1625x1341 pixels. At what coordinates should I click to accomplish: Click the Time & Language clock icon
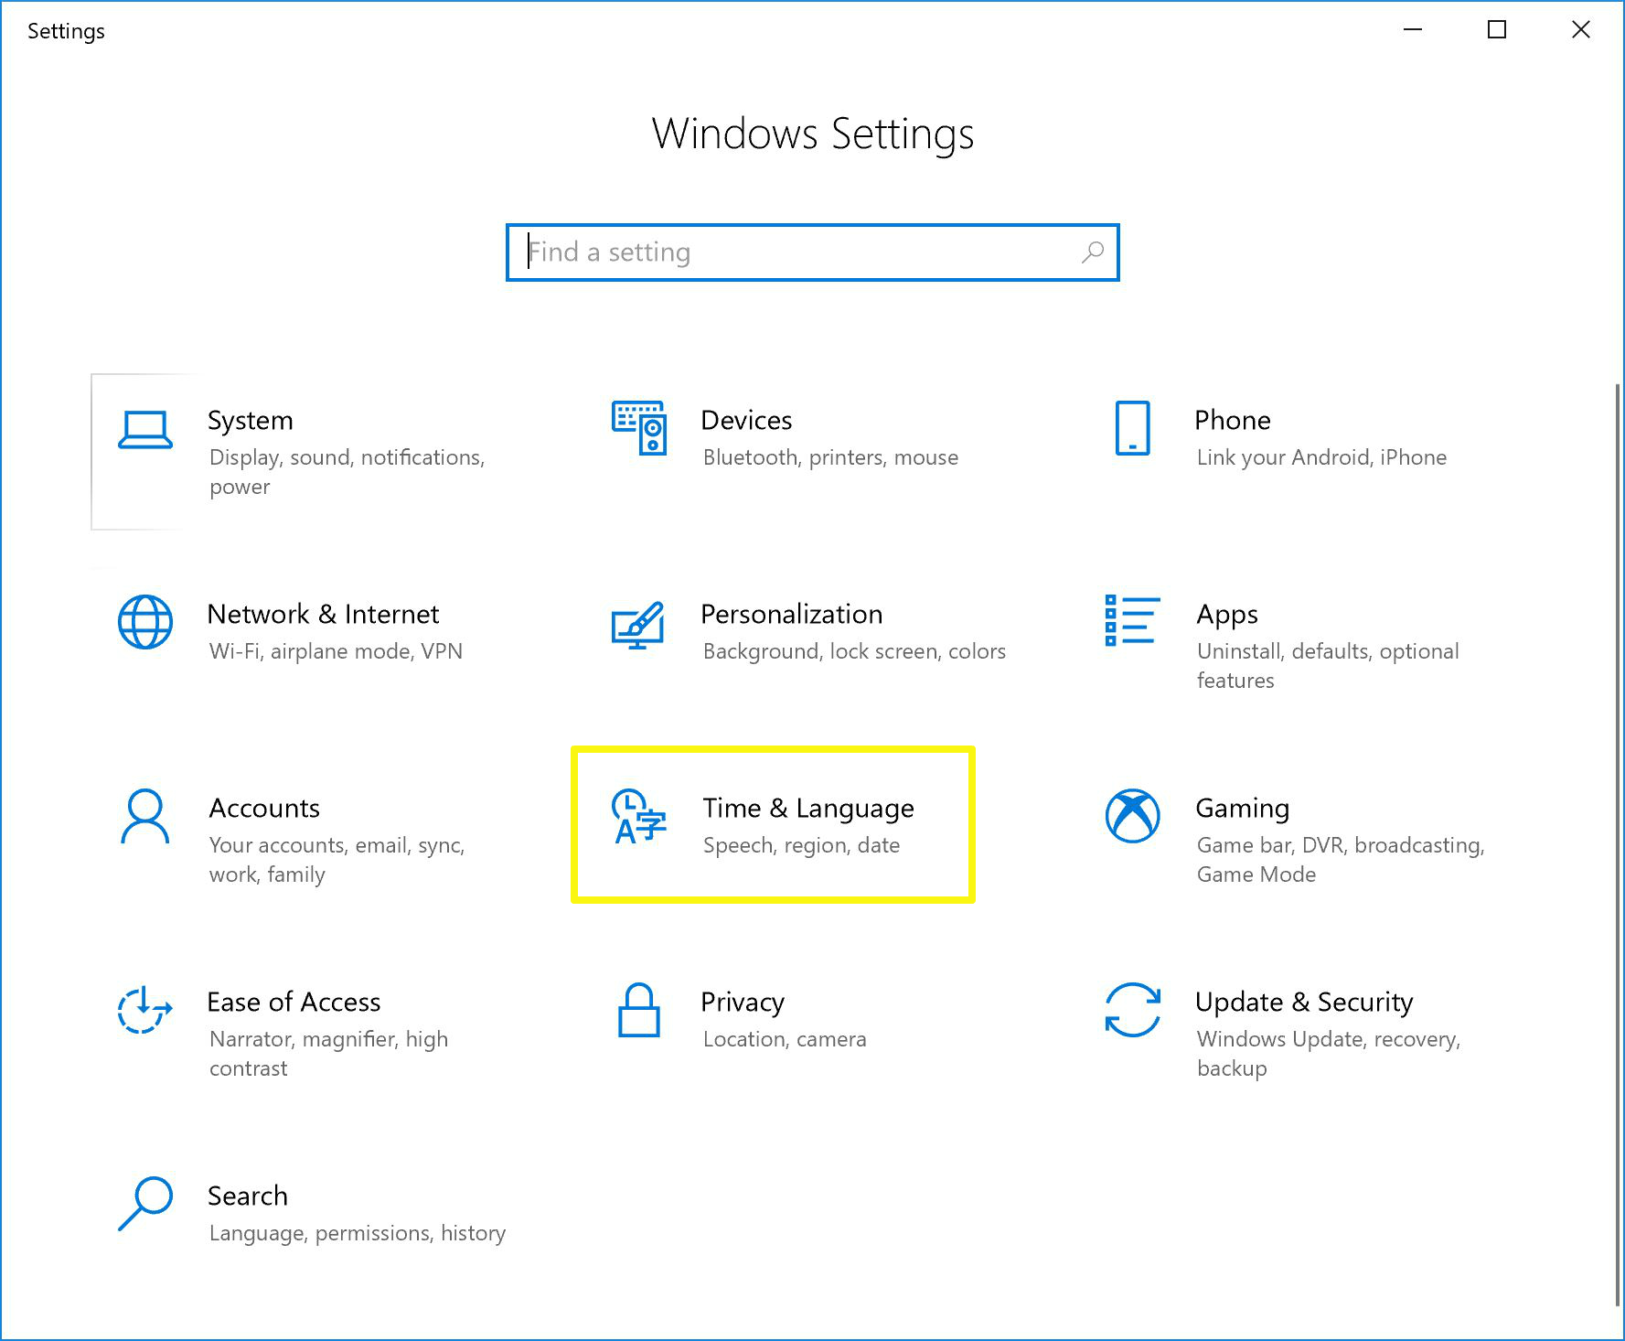[639, 816]
